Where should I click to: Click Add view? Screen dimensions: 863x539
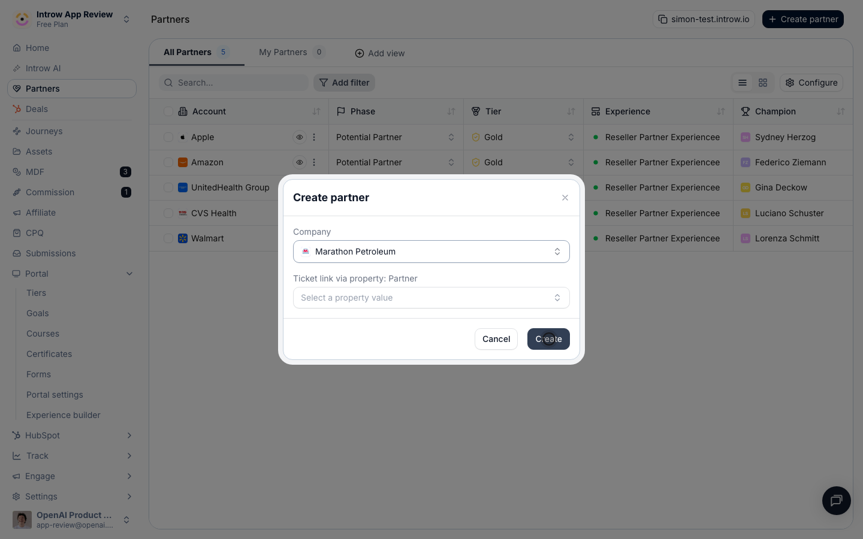[x=380, y=53]
